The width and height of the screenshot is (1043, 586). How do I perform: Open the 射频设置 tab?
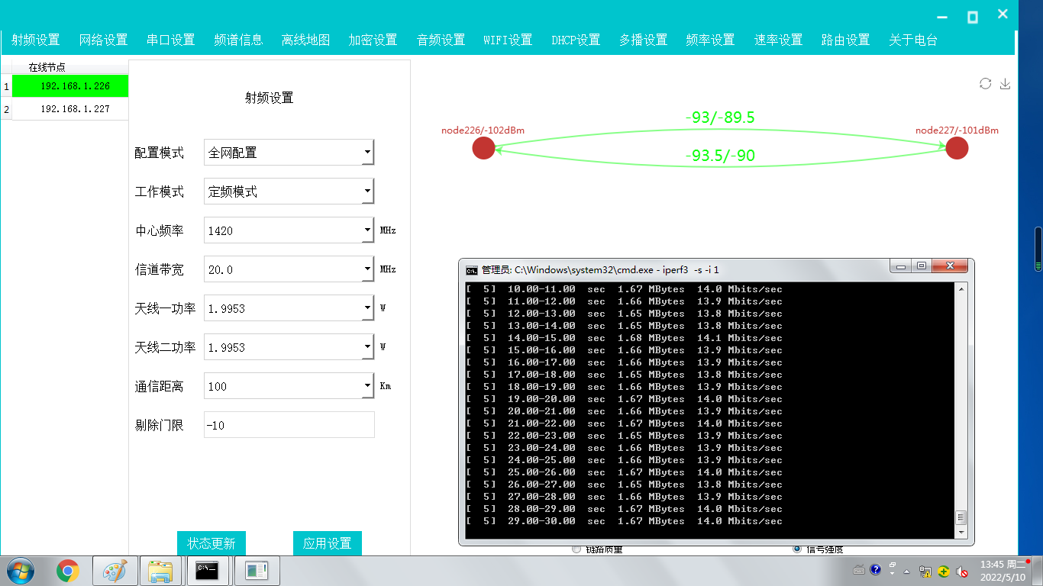[x=36, y=40]
